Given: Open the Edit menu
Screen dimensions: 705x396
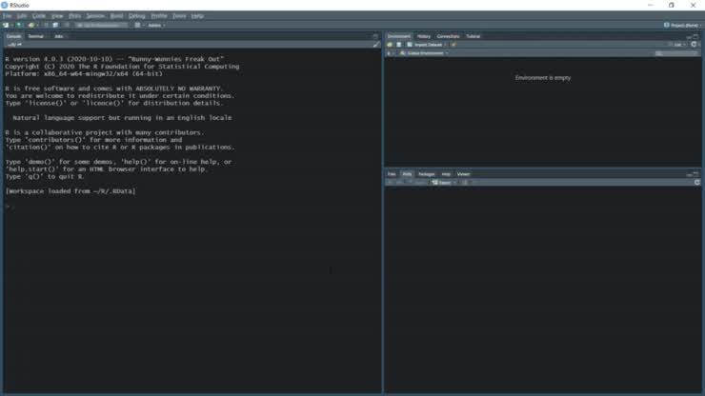Looking at the screenshot, I should 22,16.
